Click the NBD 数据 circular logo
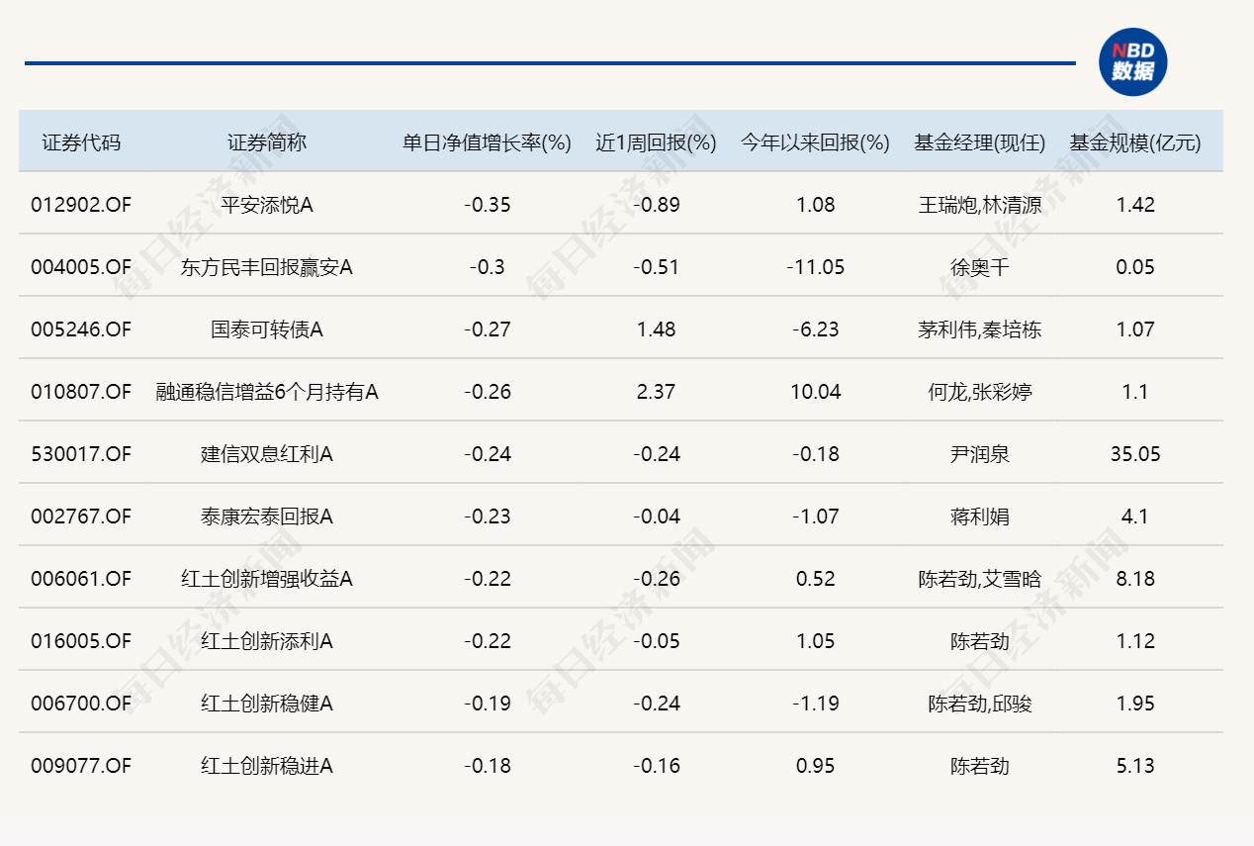The height and width of the screenshot is (846, 1254). tap(1133, 61)
